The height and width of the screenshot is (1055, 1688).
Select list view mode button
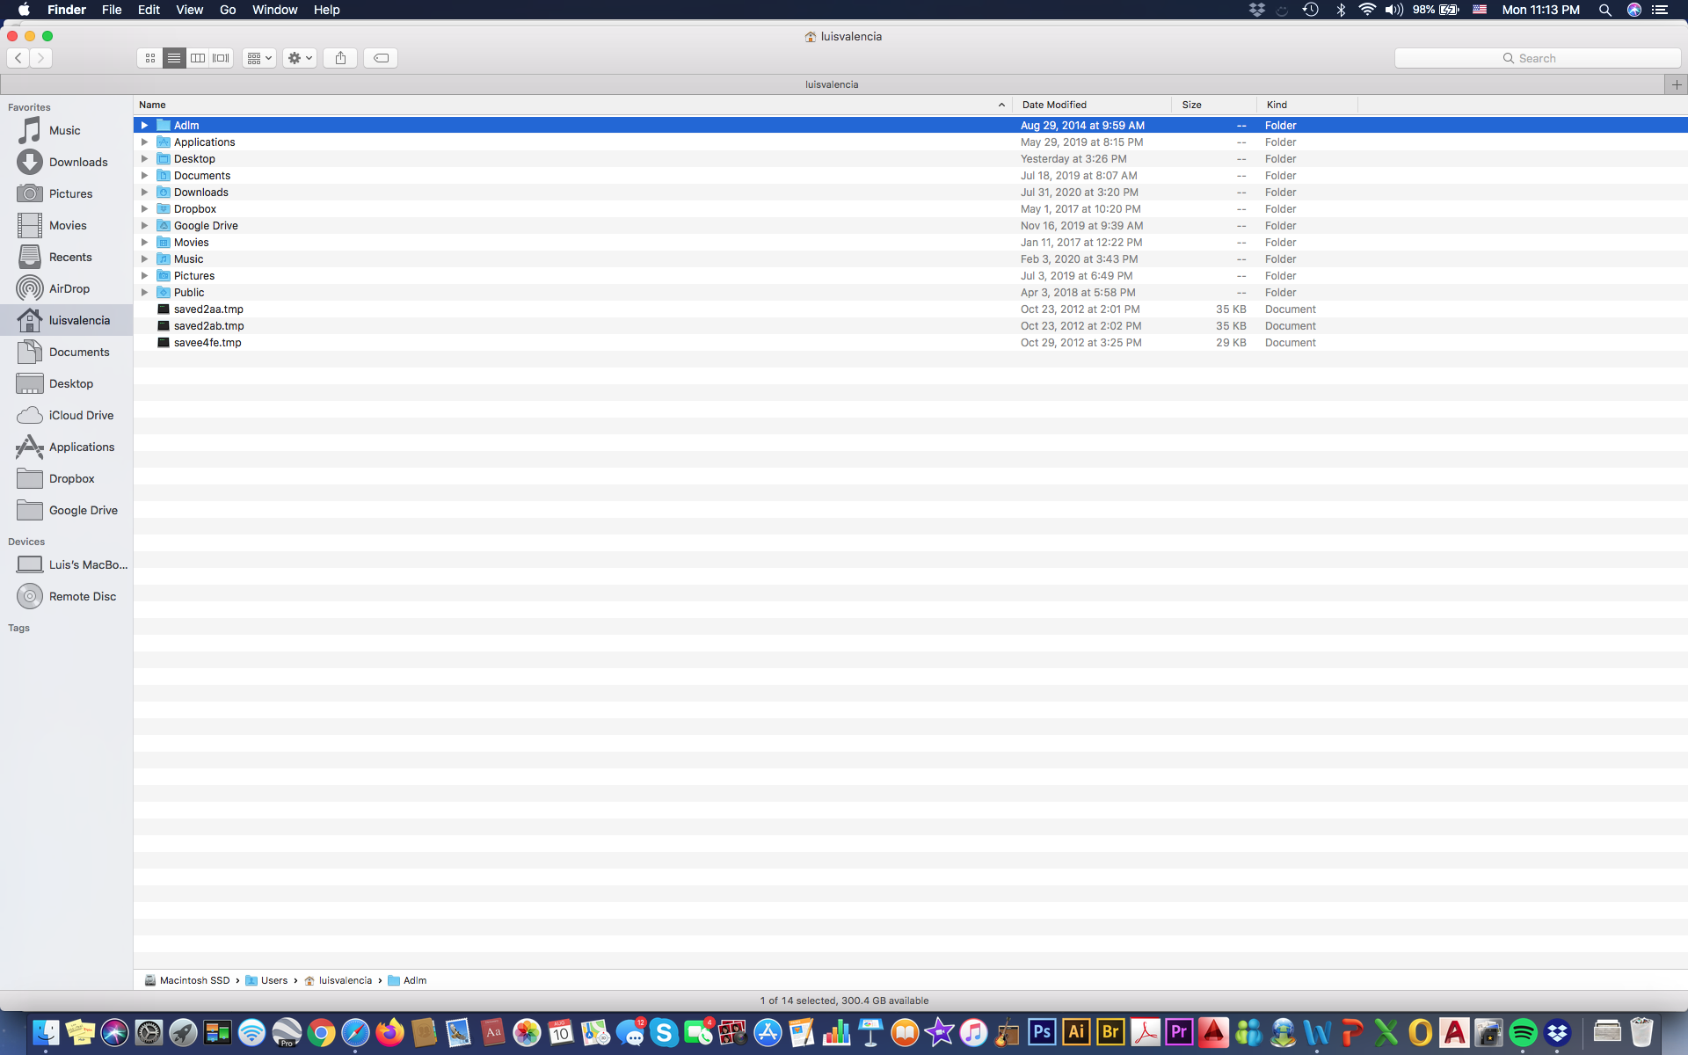tap(174, 58)
